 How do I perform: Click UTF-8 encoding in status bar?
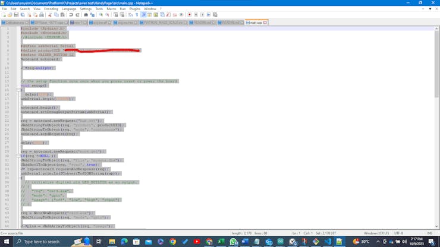tap(398, 233)
